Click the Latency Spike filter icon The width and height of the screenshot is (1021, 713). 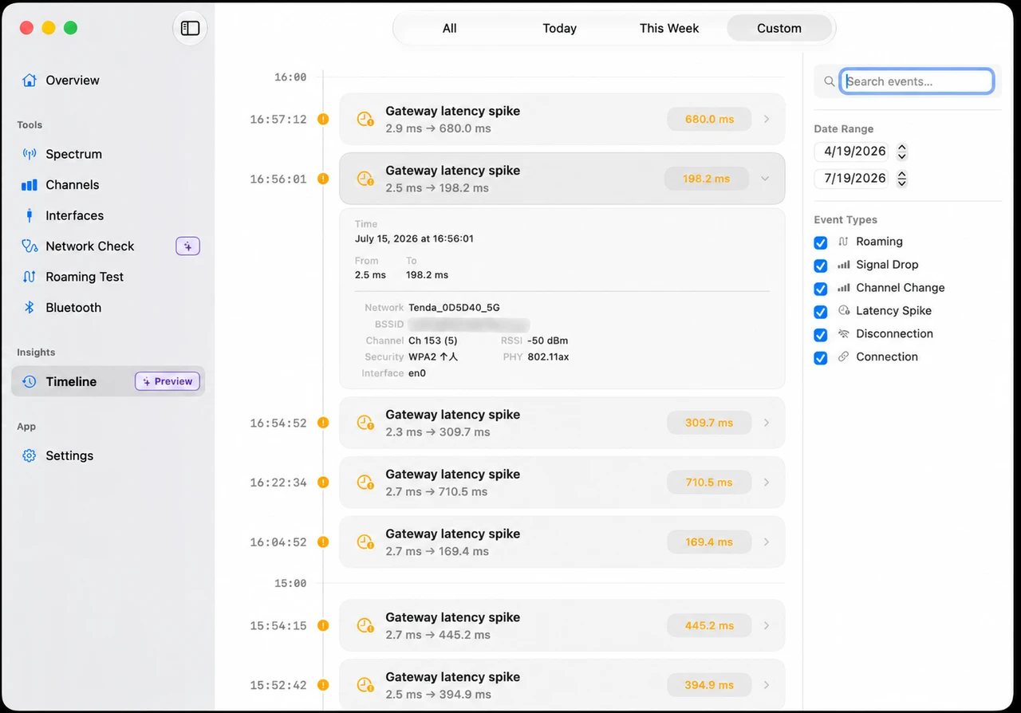(x=844, y=311)
